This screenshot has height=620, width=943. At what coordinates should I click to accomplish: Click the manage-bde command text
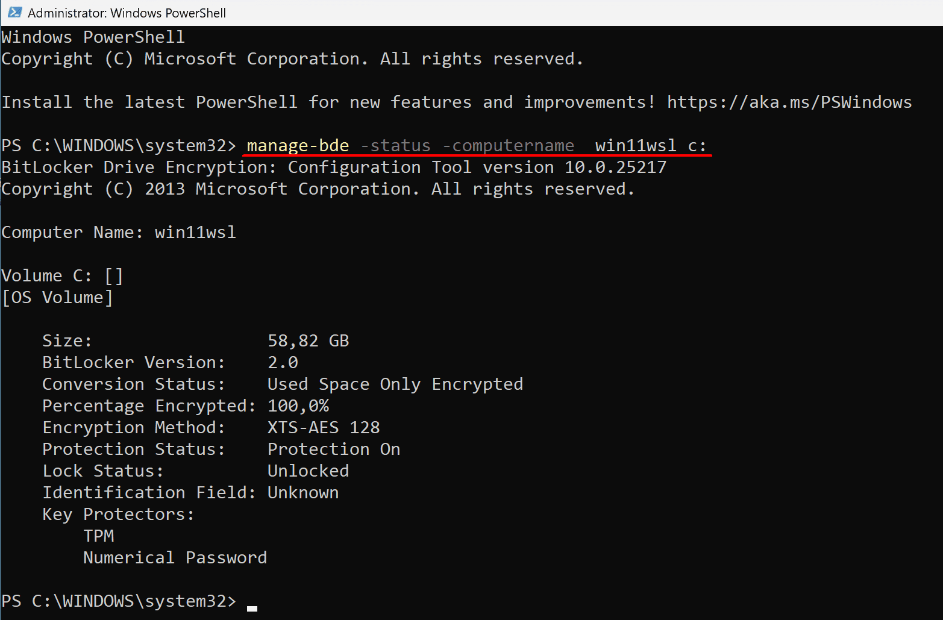pos(296,145)
